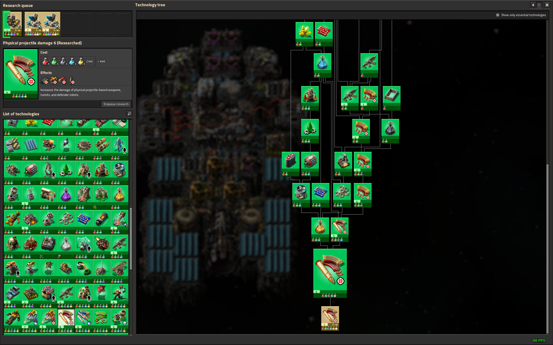Click the '60 FPS' indicator
The height and width of the screenshot is (345, 553).
click(539, 340)
